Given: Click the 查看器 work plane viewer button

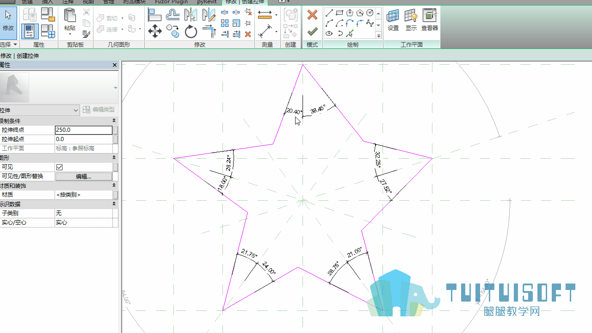Looking at the screenshot, I should 430,20.
